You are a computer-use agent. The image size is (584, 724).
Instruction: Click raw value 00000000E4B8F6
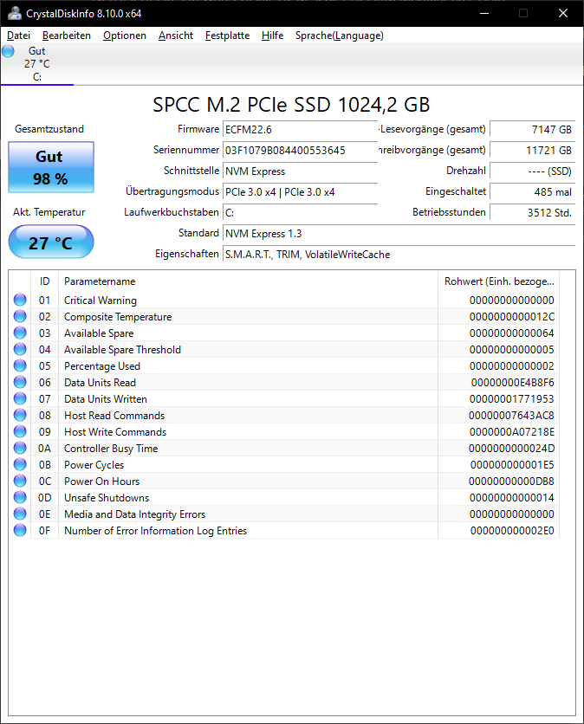click(x=512, y=383)
